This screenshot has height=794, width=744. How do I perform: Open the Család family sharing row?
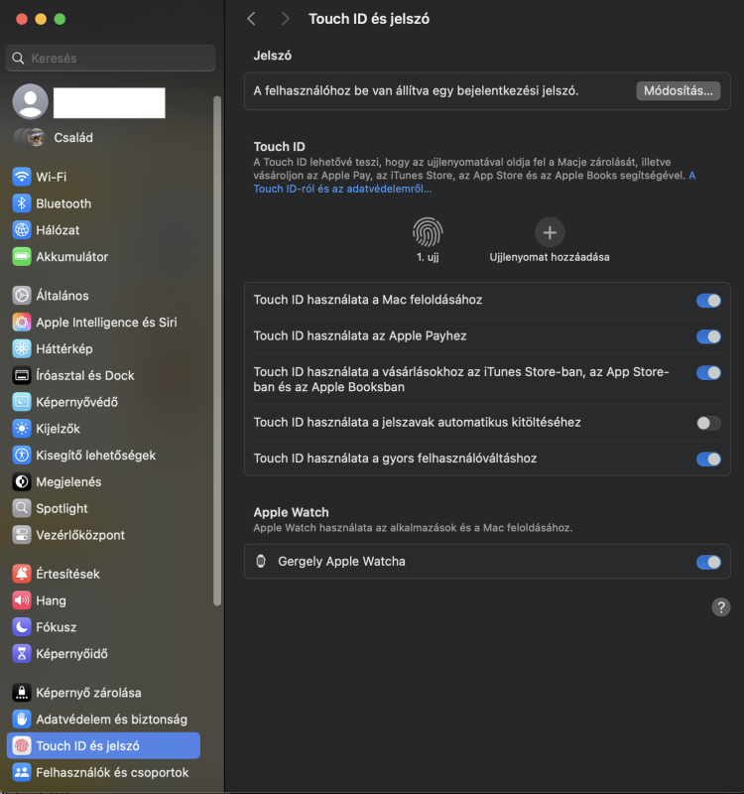click(x=105, y=137)
